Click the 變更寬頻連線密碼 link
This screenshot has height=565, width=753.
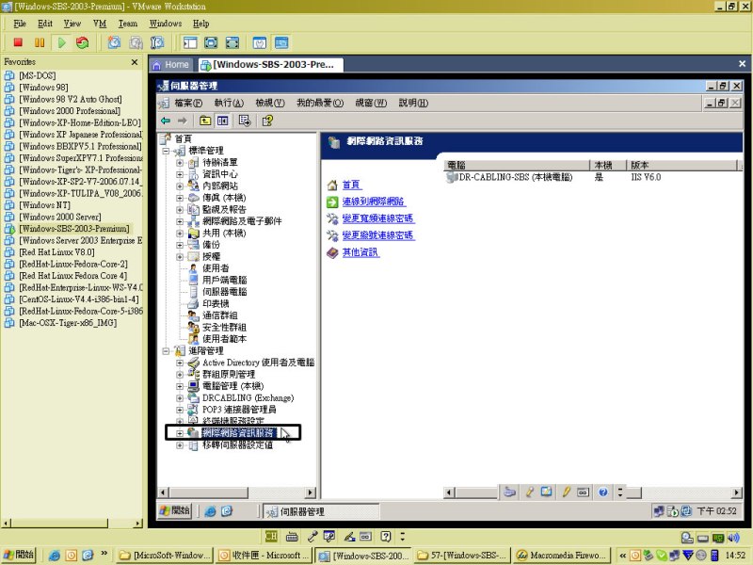378,218
